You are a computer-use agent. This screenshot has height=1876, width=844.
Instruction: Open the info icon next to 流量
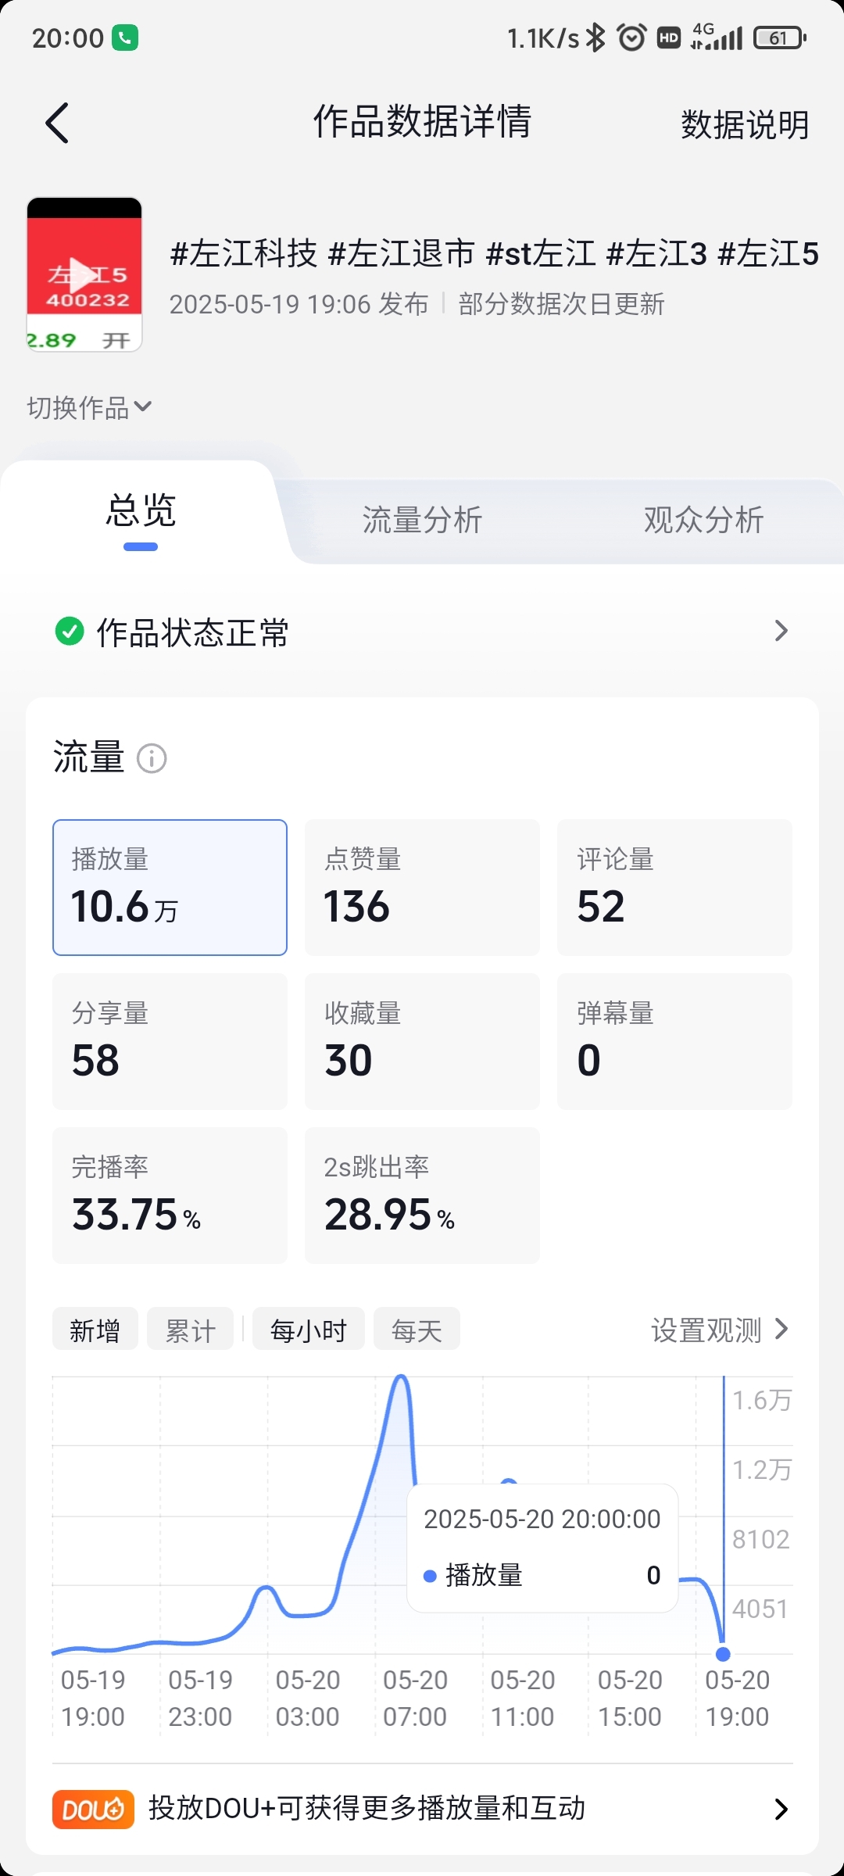152,758
